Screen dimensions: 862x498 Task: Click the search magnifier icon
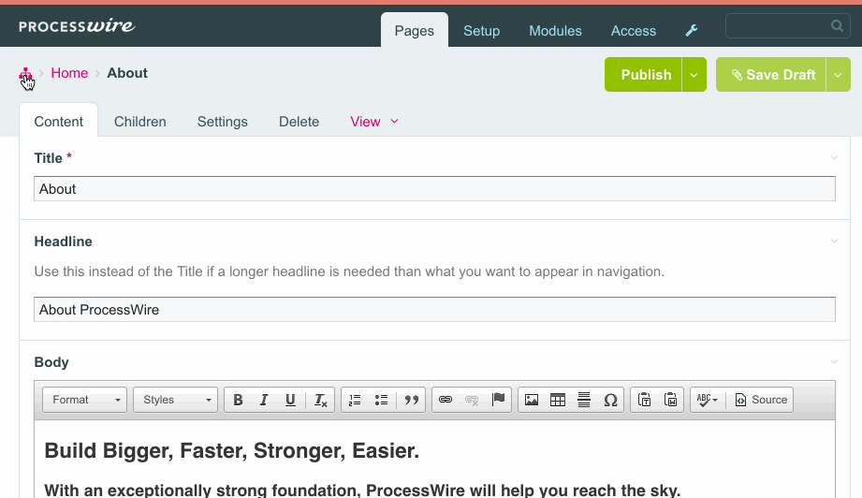tap(837, 26)
